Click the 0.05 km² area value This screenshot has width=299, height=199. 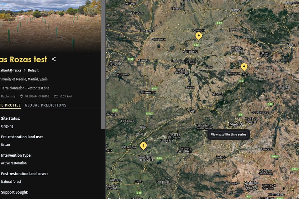[x=66, y=96]
